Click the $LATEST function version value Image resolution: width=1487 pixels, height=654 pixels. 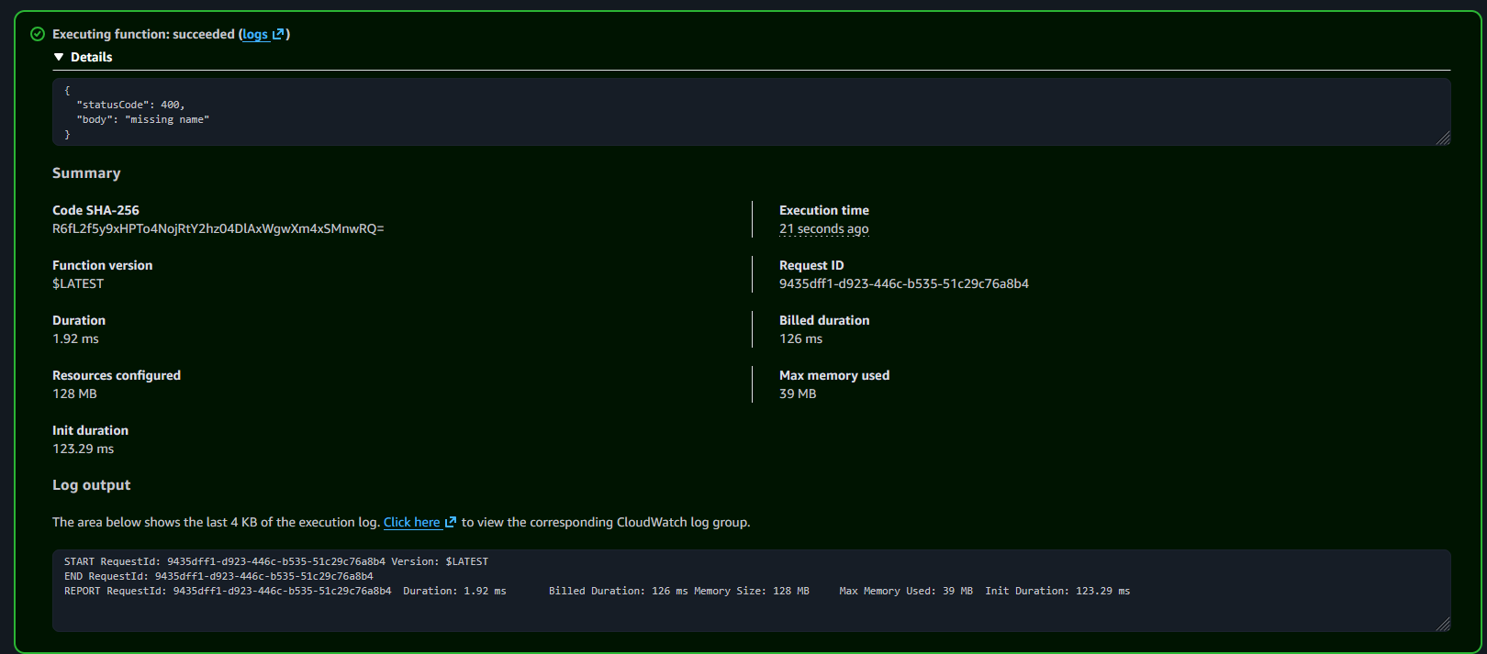point(78,283)
